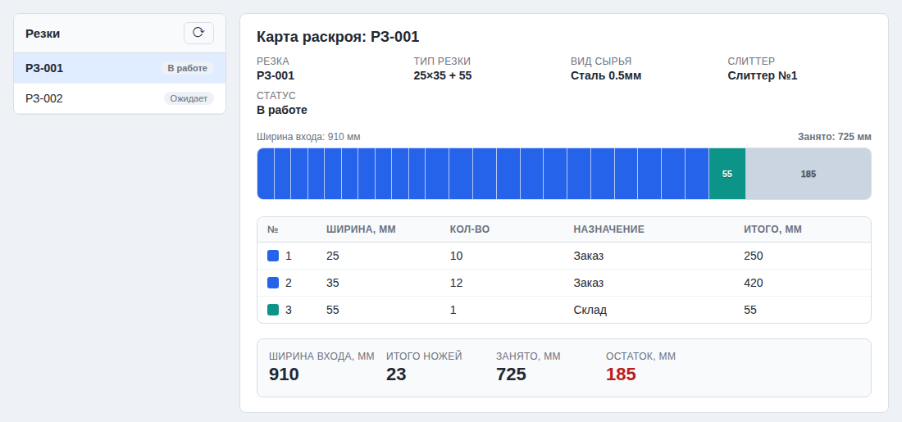The height and width of the screenshot is (422, 902).
Task: Click the 'РЗ-001' value under РЕЗКА
Action: coord(276,75)
